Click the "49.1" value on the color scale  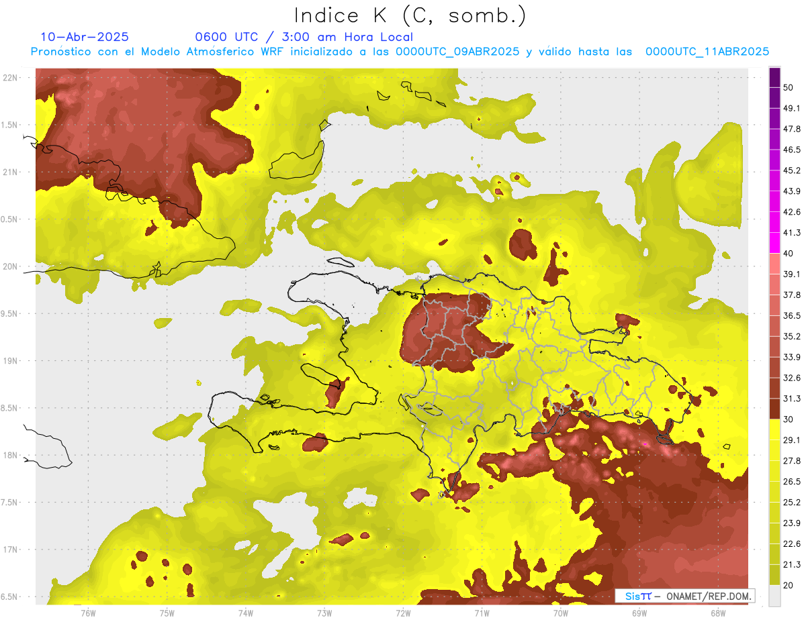coord(792,108)
